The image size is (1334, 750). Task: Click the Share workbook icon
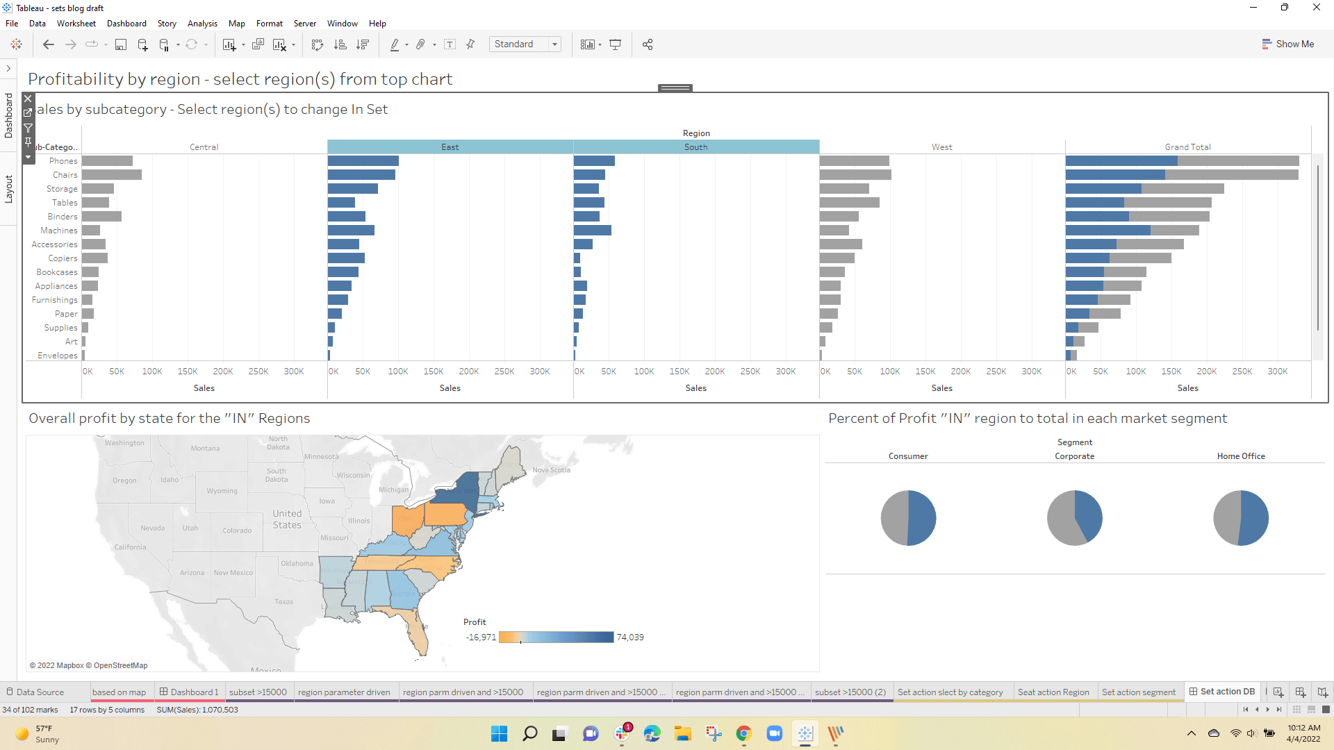click(648, 44)
